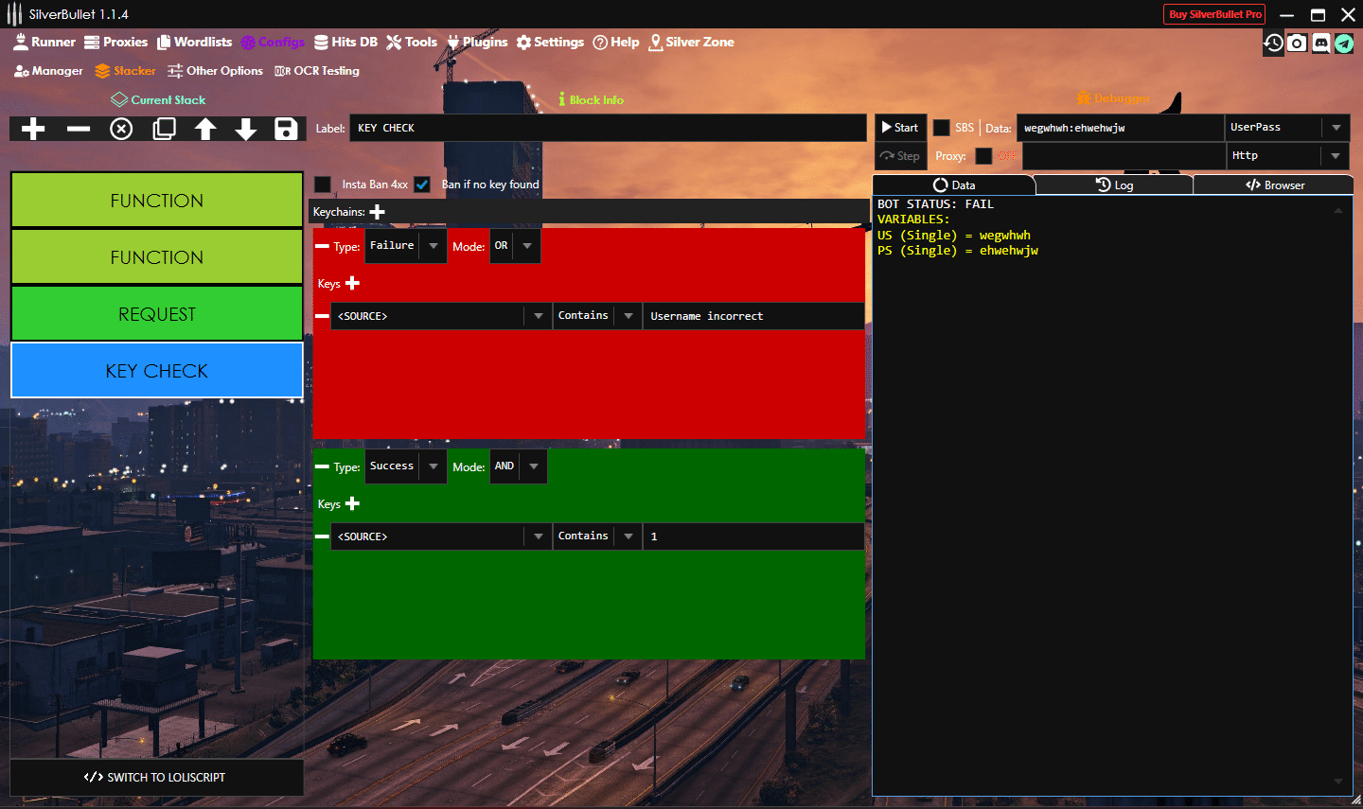This screenshot has width=1363, height=809.
Task: Open <SOURCE> dropdown in Failure key
Action: tap(442, 316)
